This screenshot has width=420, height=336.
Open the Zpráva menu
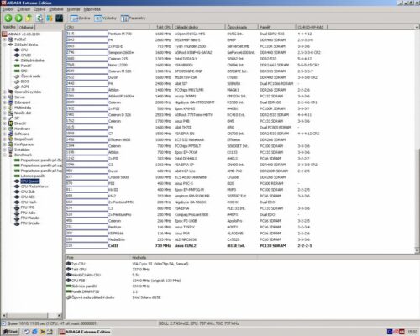[x=39, y=9]
